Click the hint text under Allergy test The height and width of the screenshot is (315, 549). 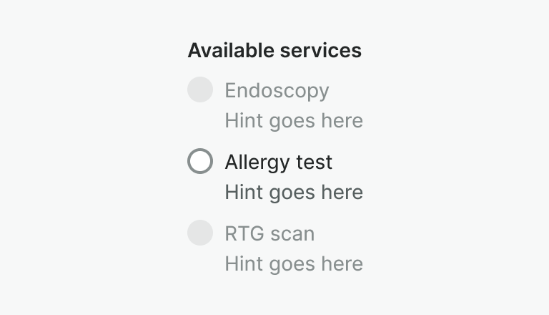pyautogui.click(x=294, y=192)
